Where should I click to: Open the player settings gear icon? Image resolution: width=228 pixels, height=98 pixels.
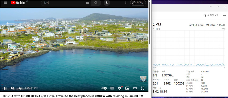pyautogui.click(x=120, y=88)
